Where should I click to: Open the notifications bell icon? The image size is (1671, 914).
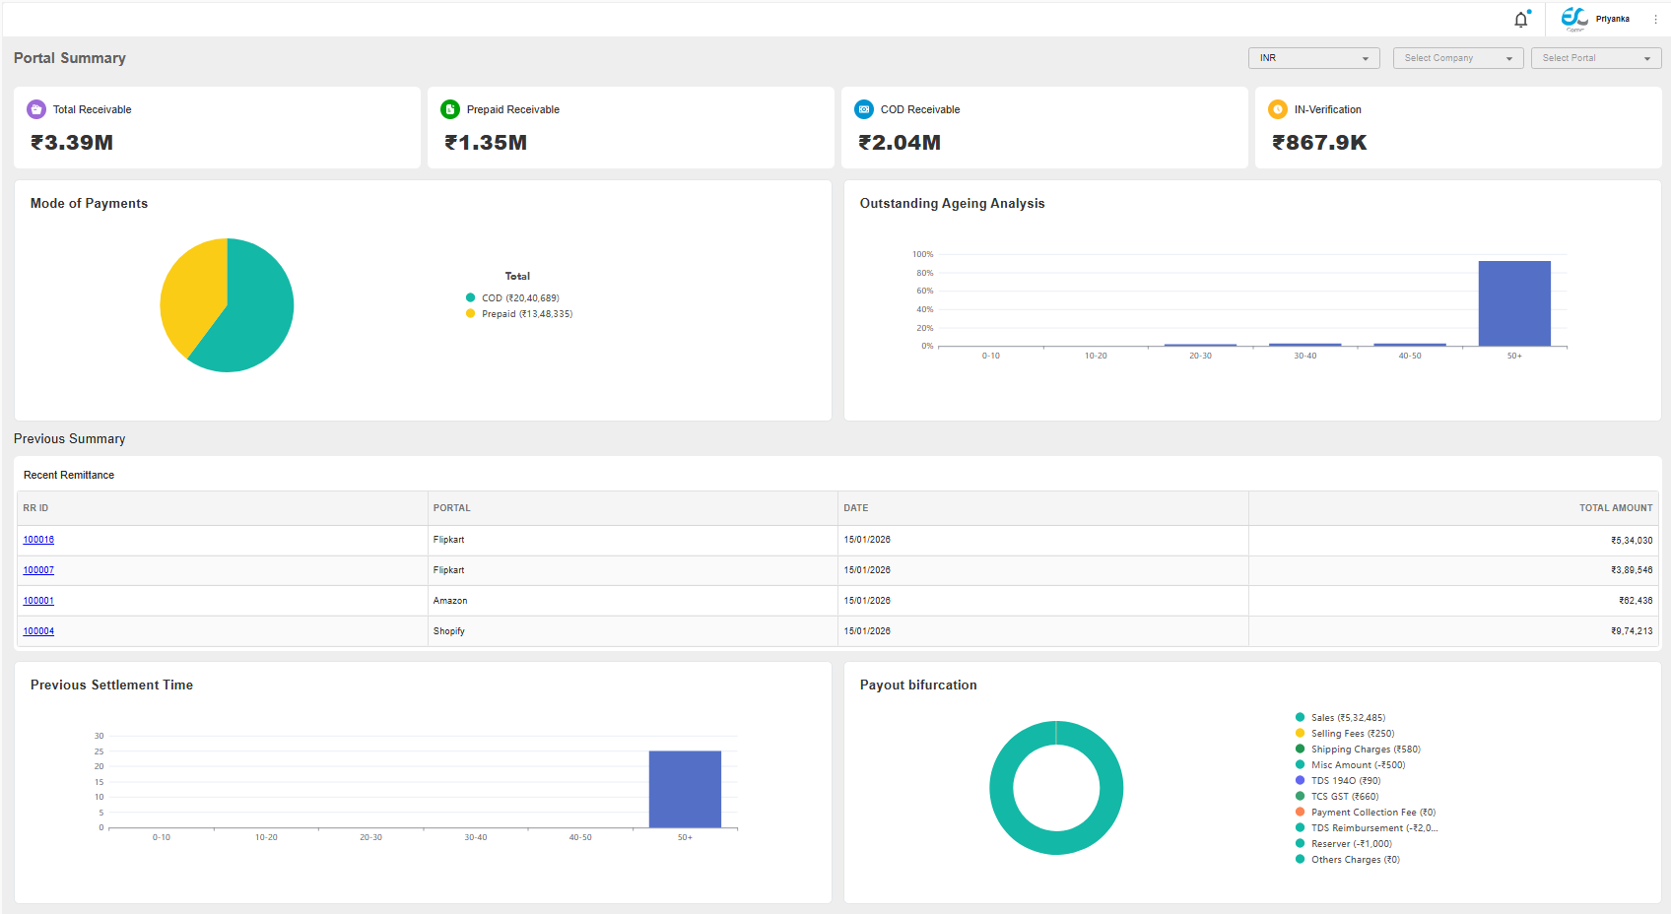point(1520,20)
